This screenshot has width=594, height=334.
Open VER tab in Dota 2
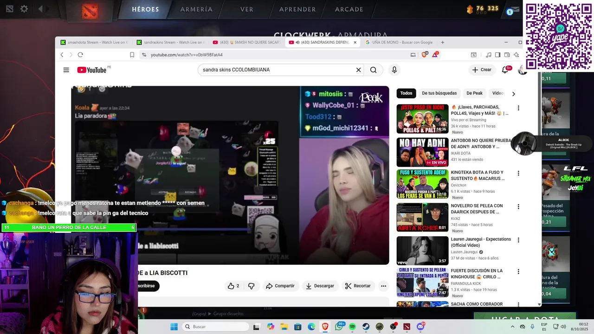pos(247,9)
